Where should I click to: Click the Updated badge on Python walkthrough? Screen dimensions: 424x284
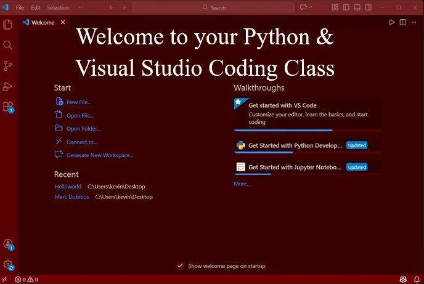[357, 145]
